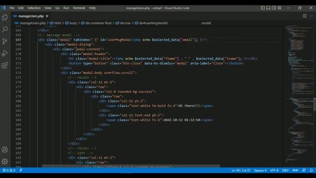Click div#userMsgModal breadcrumb item
Image resolution: width=316 pixels, height=178 pixels.
pyautogui.click(x=154, y=23)
